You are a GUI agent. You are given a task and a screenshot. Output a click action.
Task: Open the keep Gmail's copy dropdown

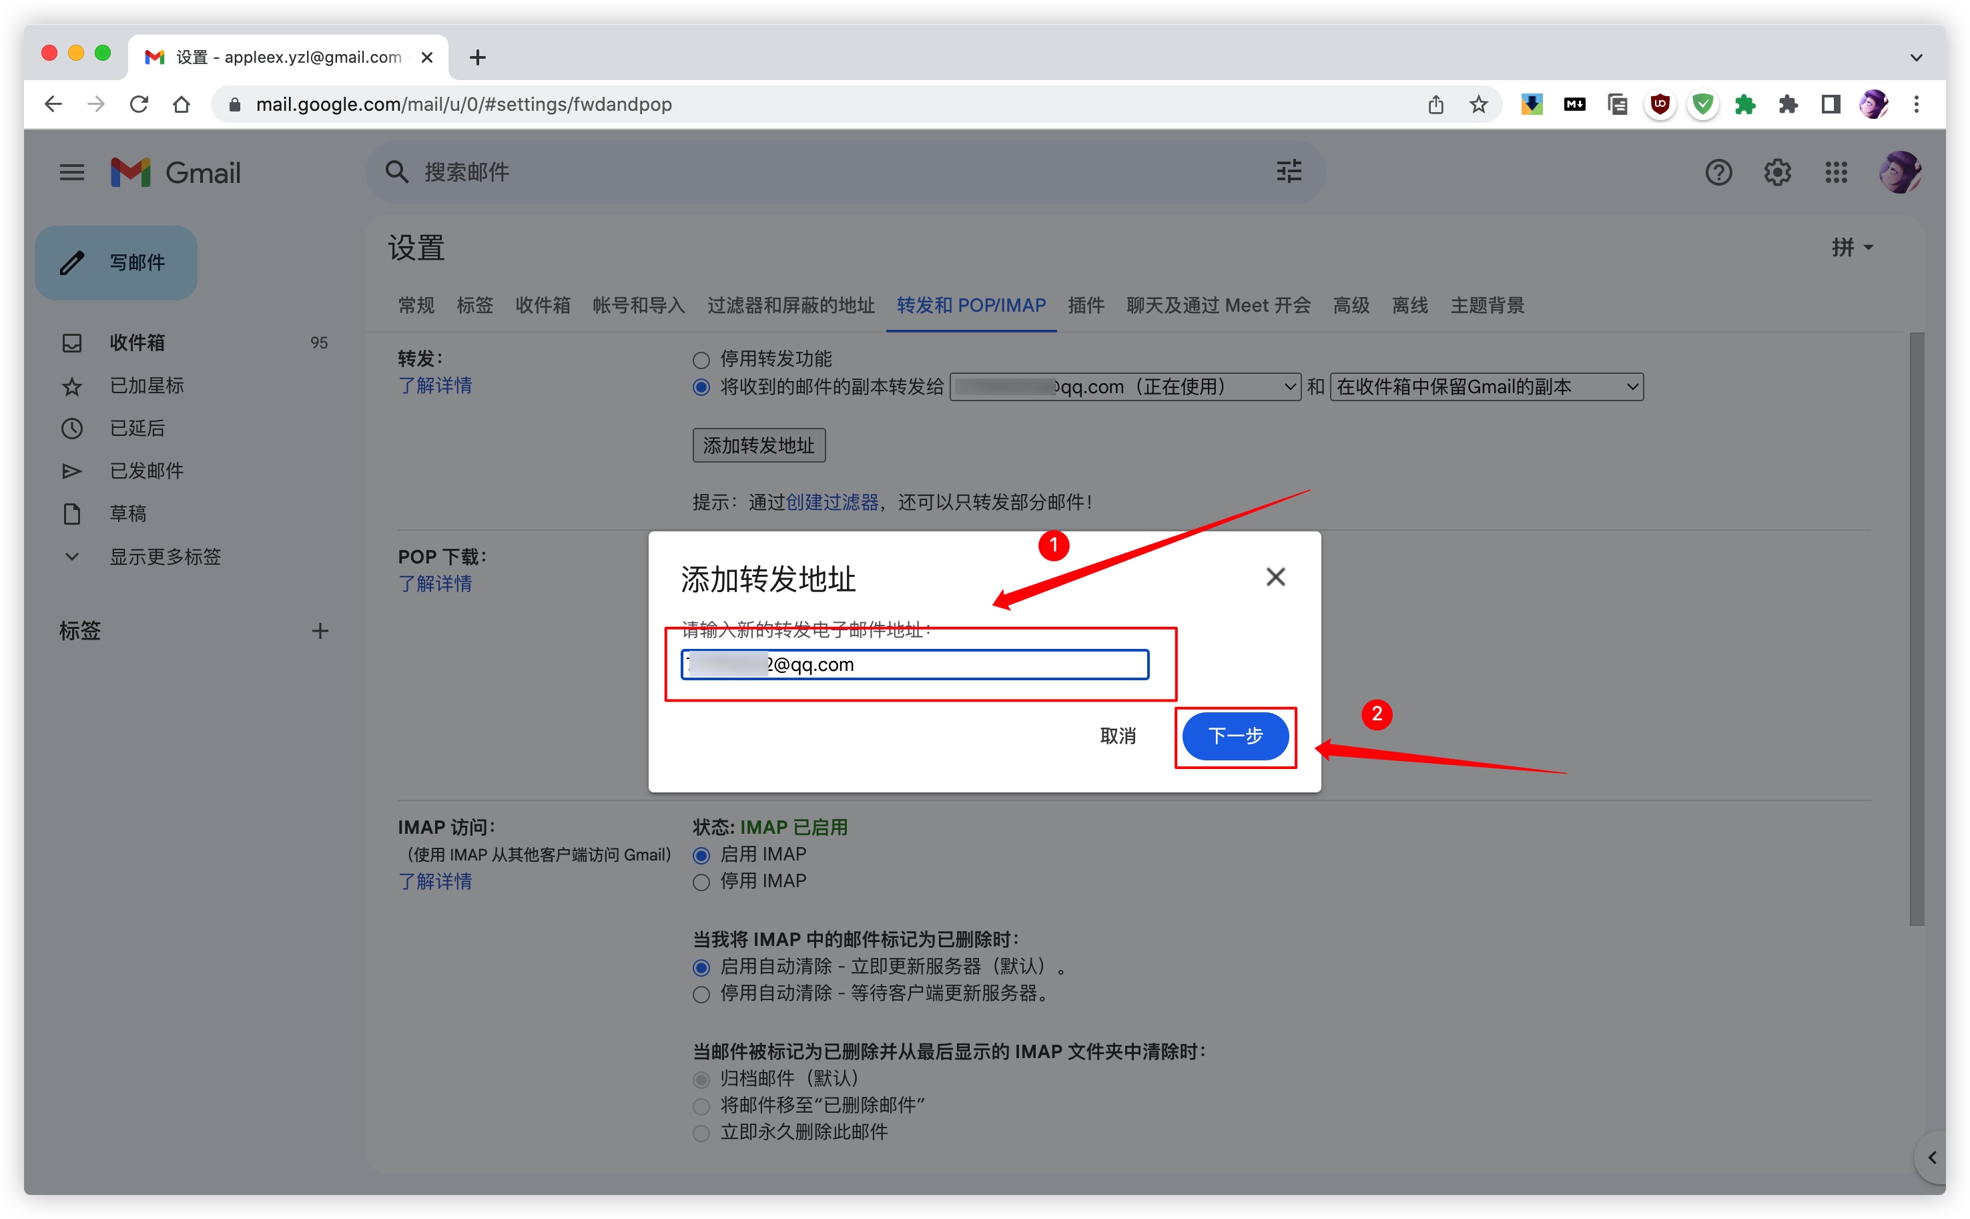point(1486,387)
